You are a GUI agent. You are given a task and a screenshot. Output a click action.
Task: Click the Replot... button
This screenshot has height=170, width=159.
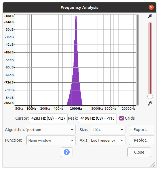[142, 140]
